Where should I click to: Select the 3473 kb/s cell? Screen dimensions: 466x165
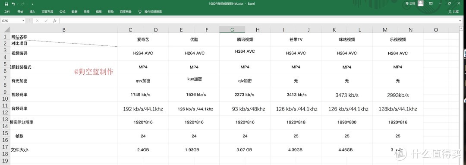tap(347, 95)
